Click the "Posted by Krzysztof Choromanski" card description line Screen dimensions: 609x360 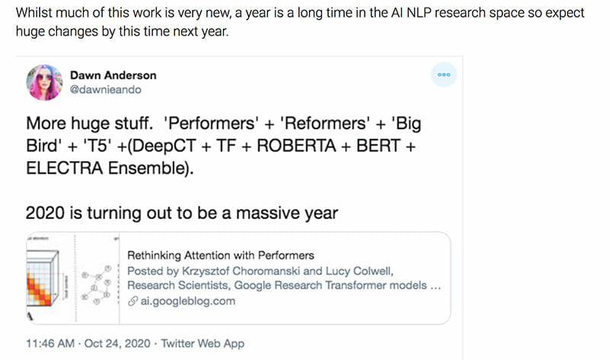point(272,270)
